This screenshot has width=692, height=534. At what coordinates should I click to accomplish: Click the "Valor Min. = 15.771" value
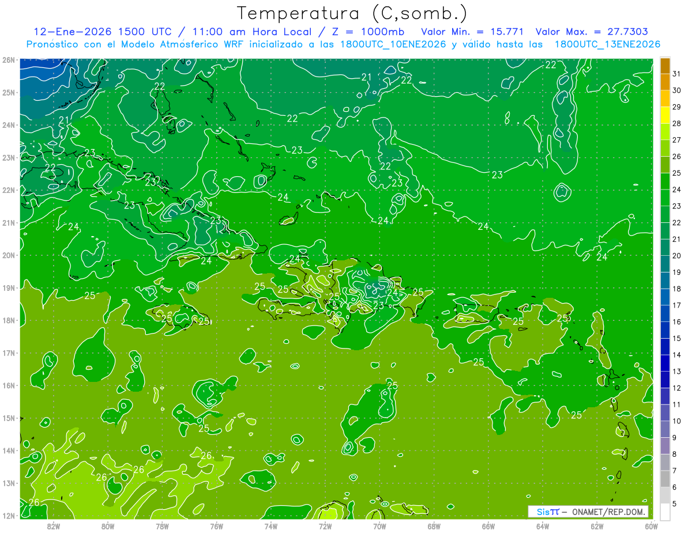473,32
